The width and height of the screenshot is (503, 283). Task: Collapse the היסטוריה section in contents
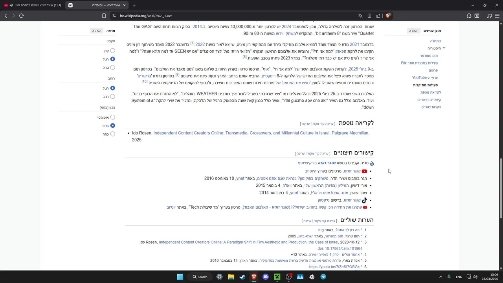point(444,48)
